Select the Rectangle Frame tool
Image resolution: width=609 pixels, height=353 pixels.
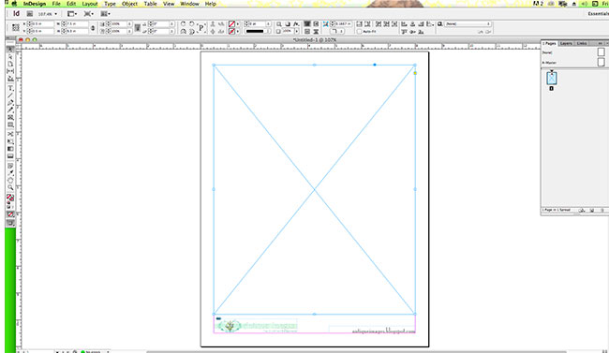coord(10,118)
